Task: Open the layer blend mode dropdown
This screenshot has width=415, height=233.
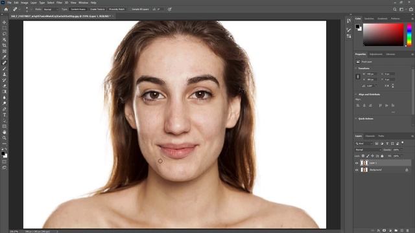Action: 368,150
